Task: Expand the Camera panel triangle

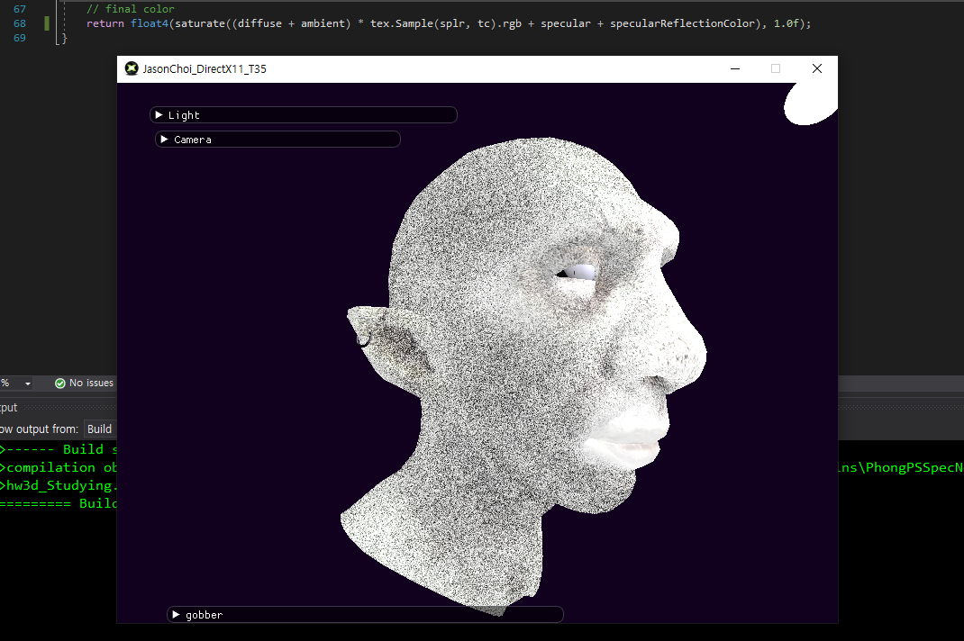Action: 164,140
